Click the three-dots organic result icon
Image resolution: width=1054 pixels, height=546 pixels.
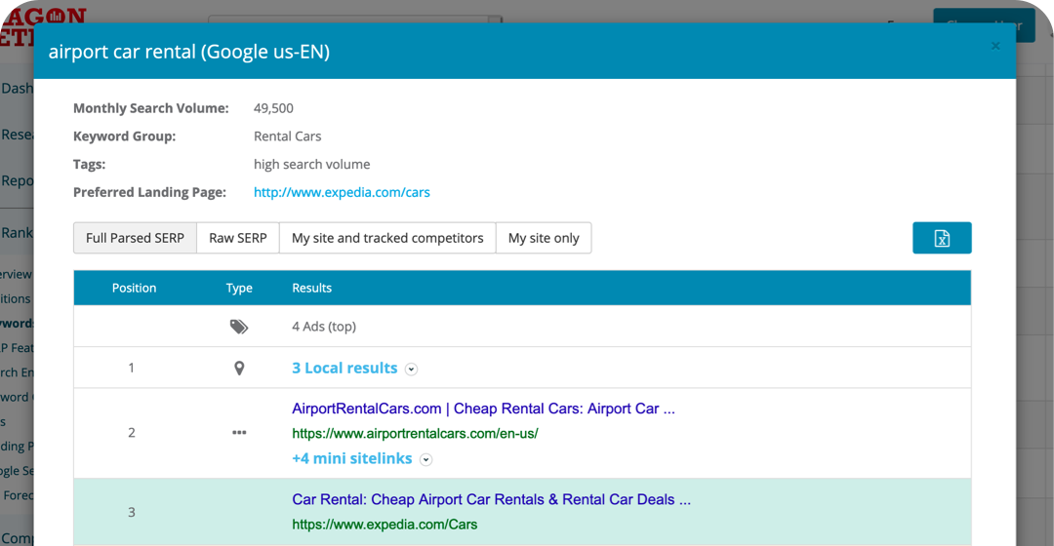(x=239, y=433)
